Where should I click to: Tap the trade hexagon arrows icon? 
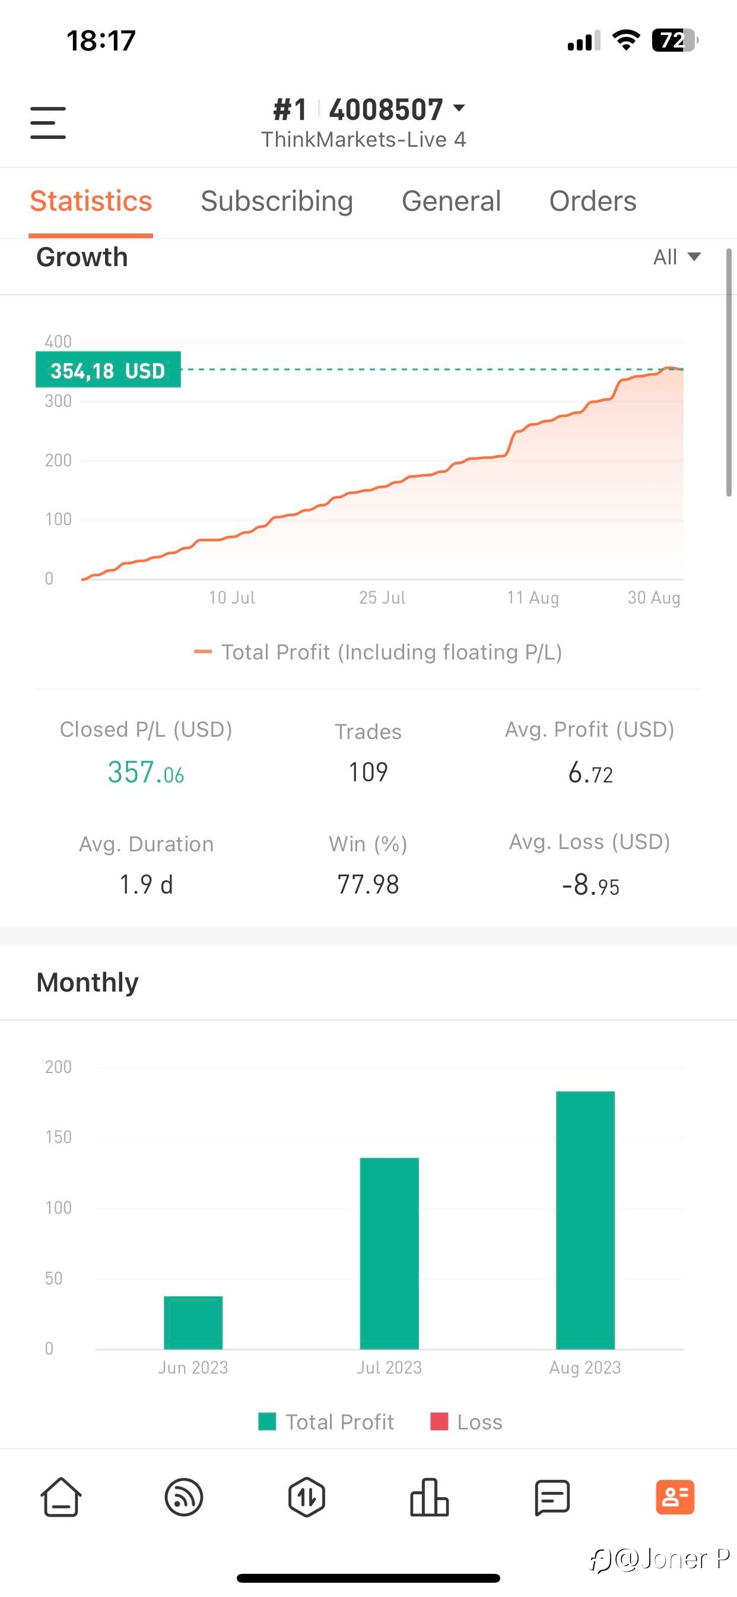click(x=307, y=1497)
